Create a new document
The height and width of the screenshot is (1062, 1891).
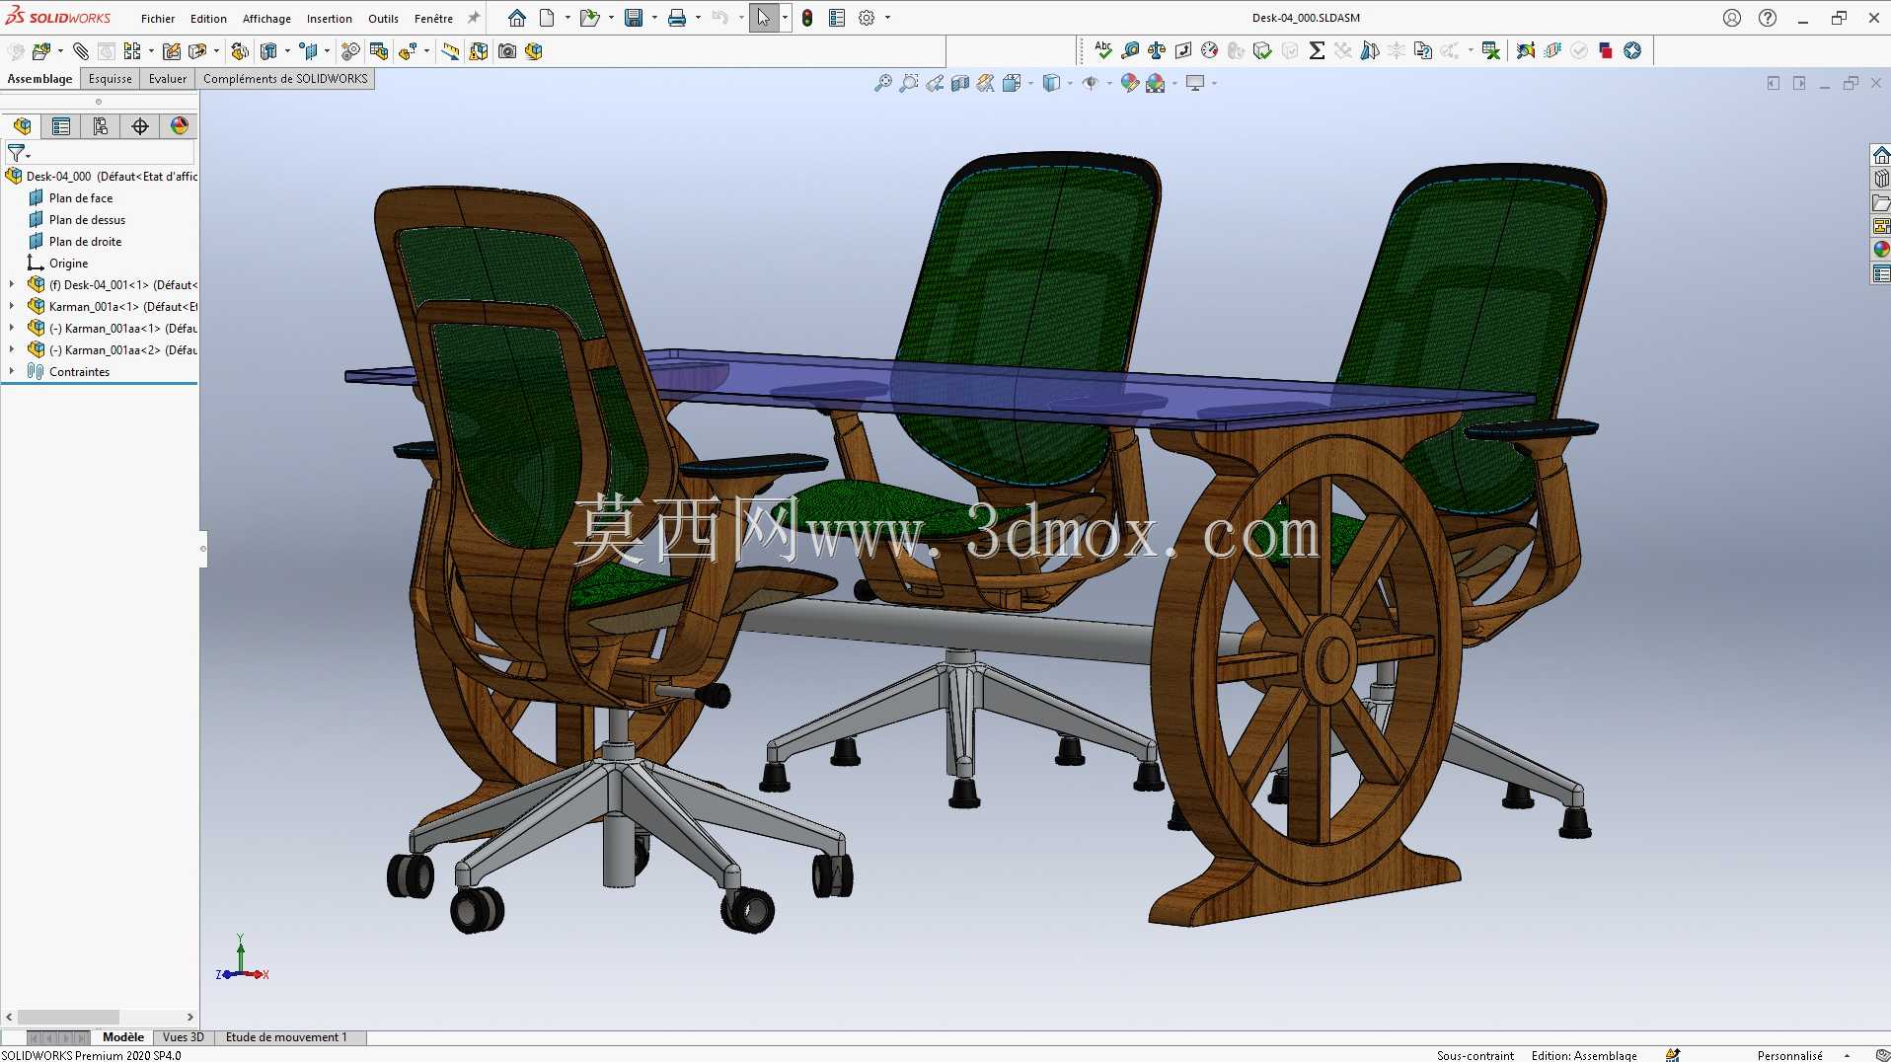coord(547,18)
